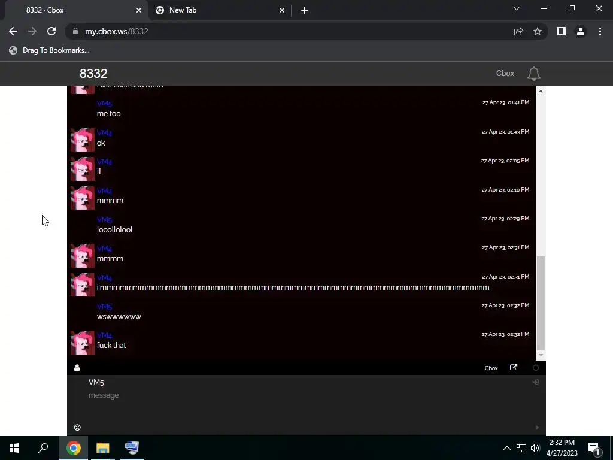The height and width of the screenshot is (460, 613).
Task: Click the 02:29 PM timestamp
Action: tap(505, 219)
